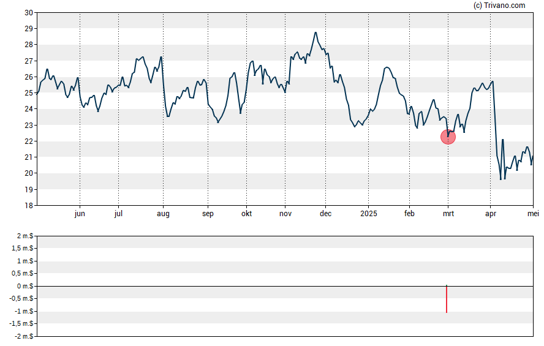Click the '-1,5 m.$' axis label

[21, 324]
